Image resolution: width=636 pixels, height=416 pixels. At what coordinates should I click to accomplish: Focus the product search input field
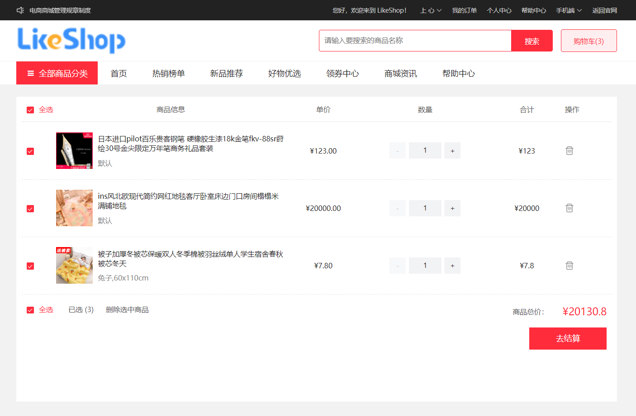pos(415,41)
